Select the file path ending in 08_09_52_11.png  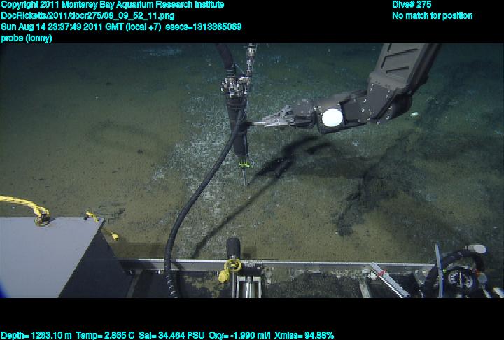click(87, 16)
